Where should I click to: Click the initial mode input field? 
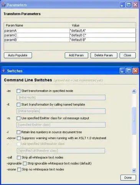61,98
